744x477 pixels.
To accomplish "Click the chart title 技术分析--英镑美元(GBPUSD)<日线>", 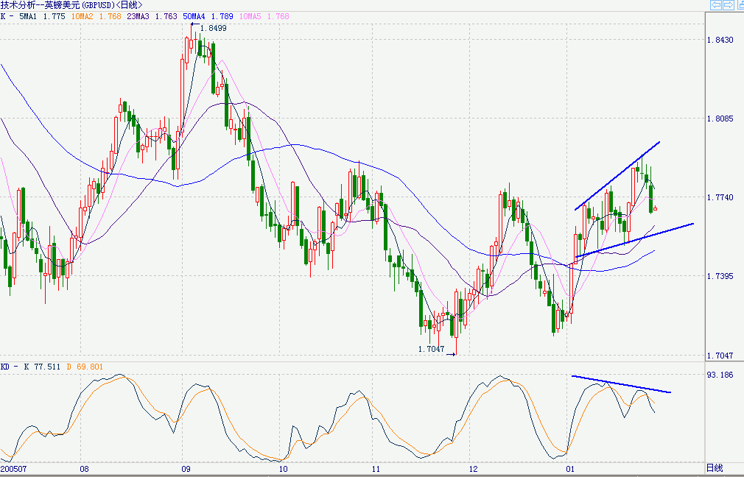I will (71, 5).
